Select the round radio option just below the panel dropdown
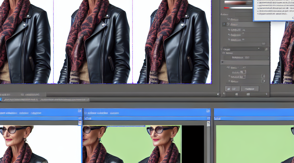Image resolution: width=294 pixels, height=163 pixels. click(224, 53)
